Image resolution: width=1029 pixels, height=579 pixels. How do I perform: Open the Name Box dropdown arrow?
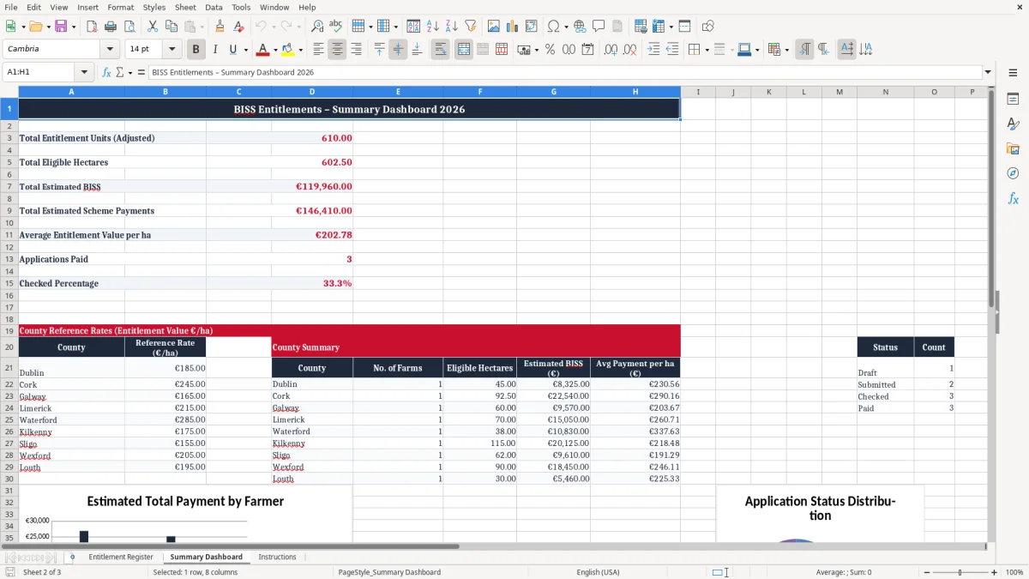(84, 72)
